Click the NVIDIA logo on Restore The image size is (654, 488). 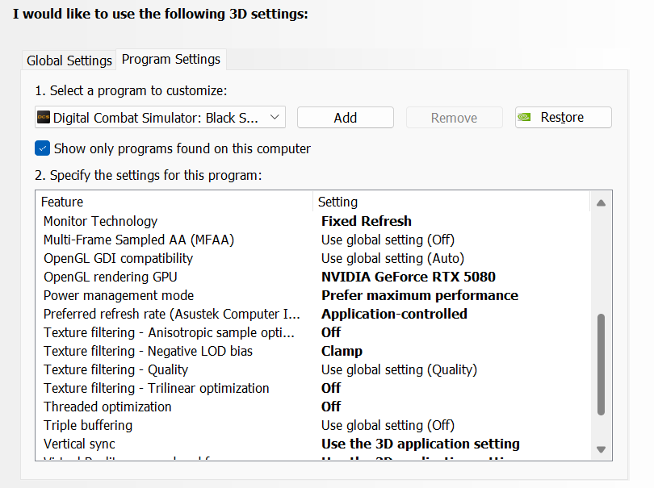[524, 117]
